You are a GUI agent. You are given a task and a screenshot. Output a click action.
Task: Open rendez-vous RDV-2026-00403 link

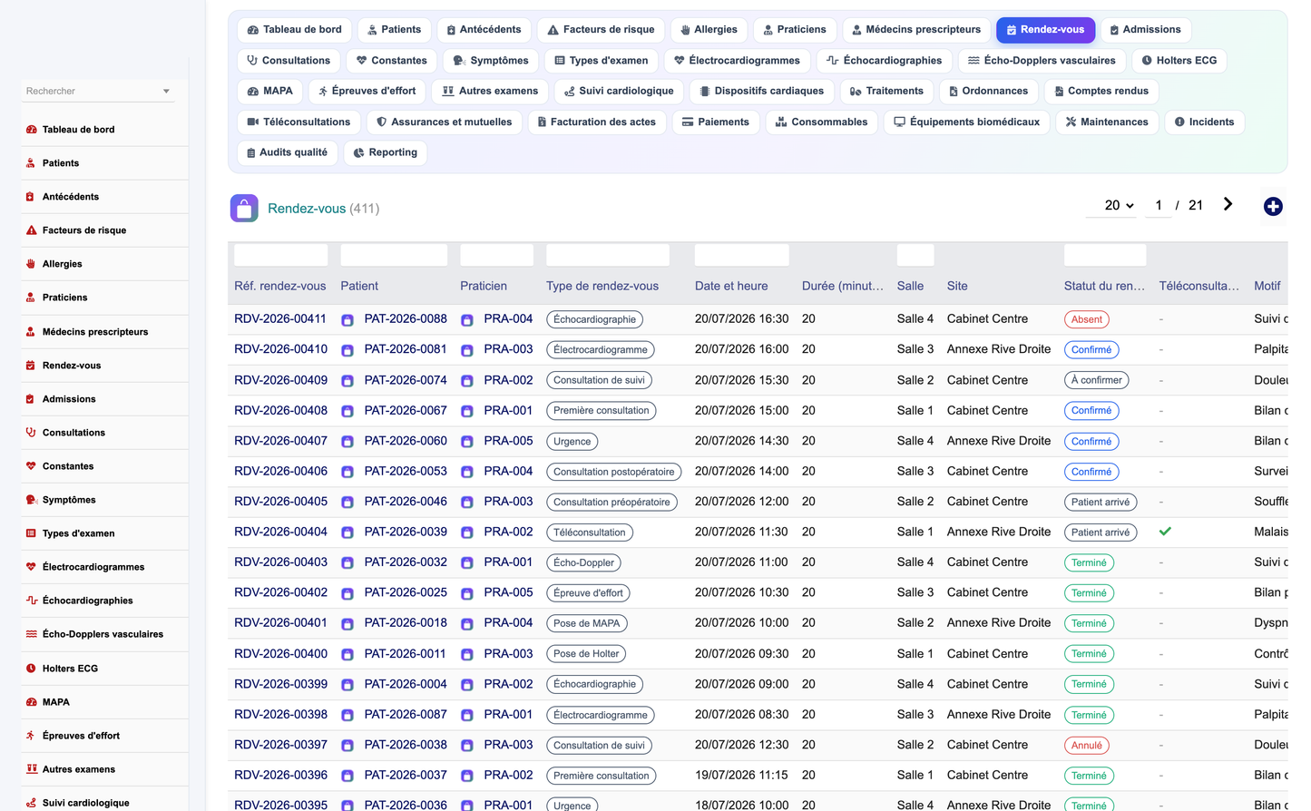280,562
